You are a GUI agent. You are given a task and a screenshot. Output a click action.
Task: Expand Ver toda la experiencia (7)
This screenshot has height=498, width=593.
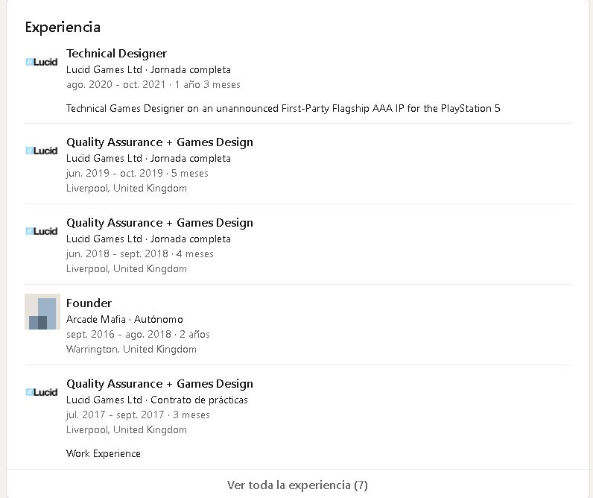coord(296,485)
